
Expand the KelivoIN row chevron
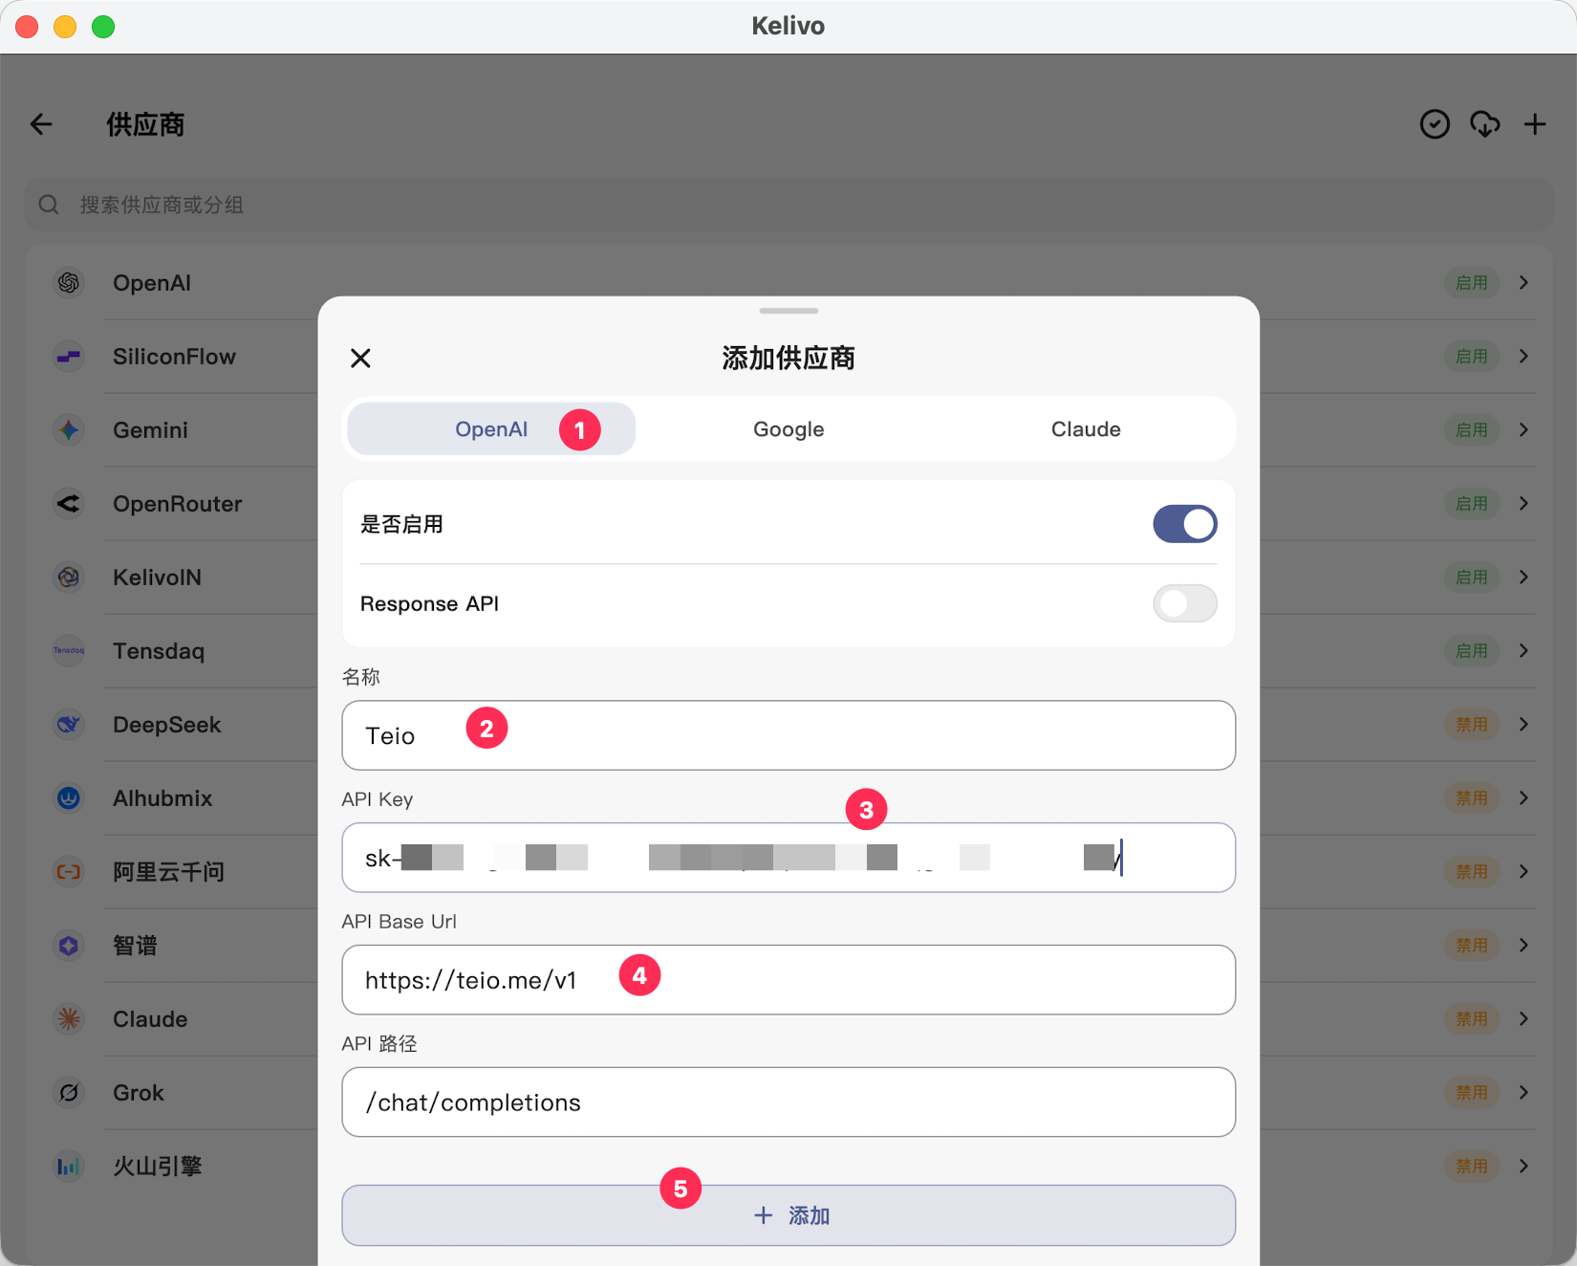[x=1523, y=578]
